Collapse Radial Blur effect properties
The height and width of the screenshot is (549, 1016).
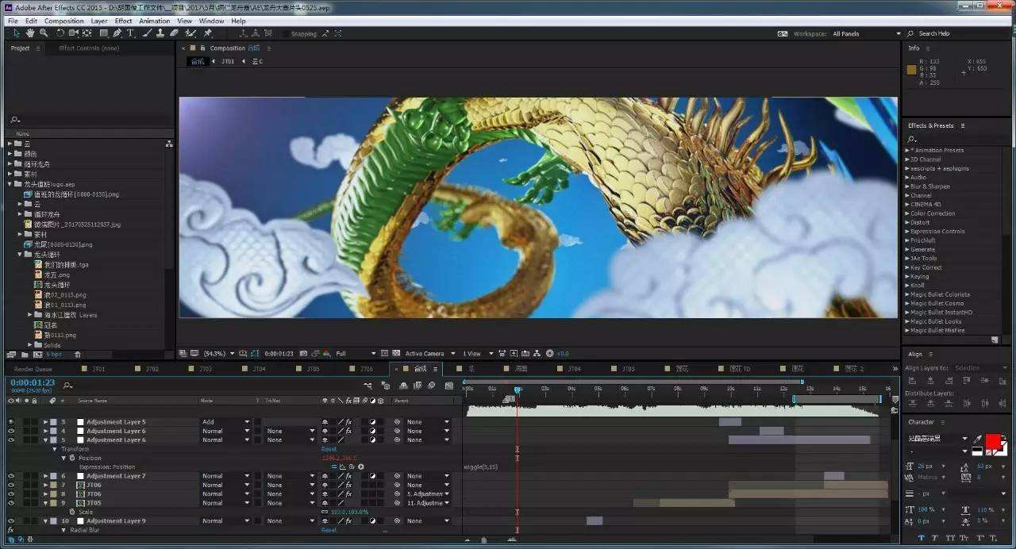pyautogui.click(x=63, y=530)
